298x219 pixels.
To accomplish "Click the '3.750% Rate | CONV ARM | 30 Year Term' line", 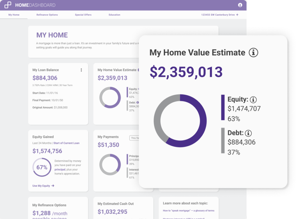I will 52,85.
